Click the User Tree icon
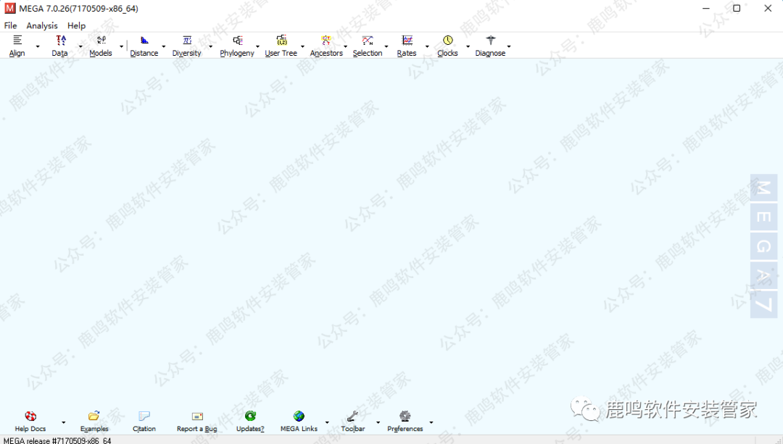783x444 pixels. 281,45
